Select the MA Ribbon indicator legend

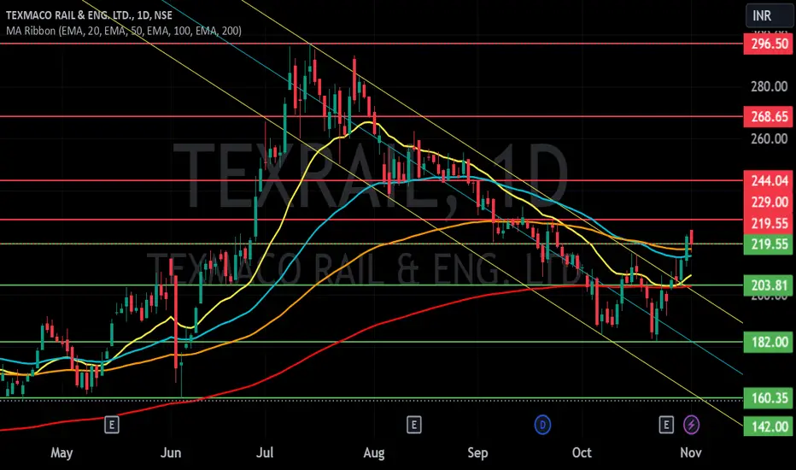tap(124, 31)
